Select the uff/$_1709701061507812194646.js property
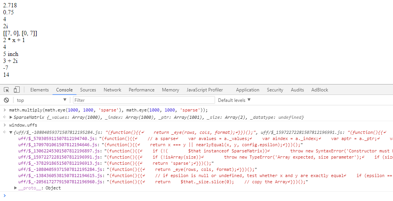 pos(60,145)
